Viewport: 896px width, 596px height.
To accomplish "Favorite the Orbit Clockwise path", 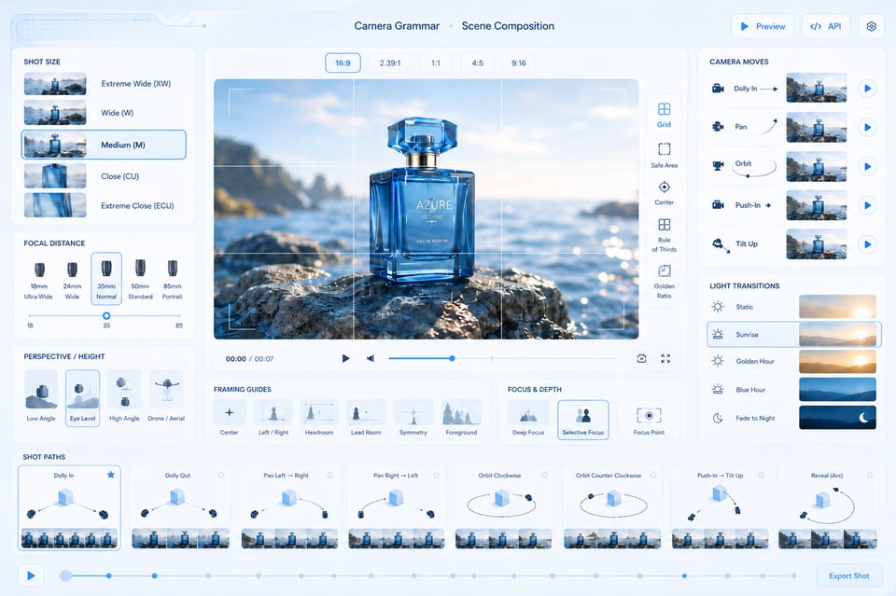I will [x=544, y=475].
